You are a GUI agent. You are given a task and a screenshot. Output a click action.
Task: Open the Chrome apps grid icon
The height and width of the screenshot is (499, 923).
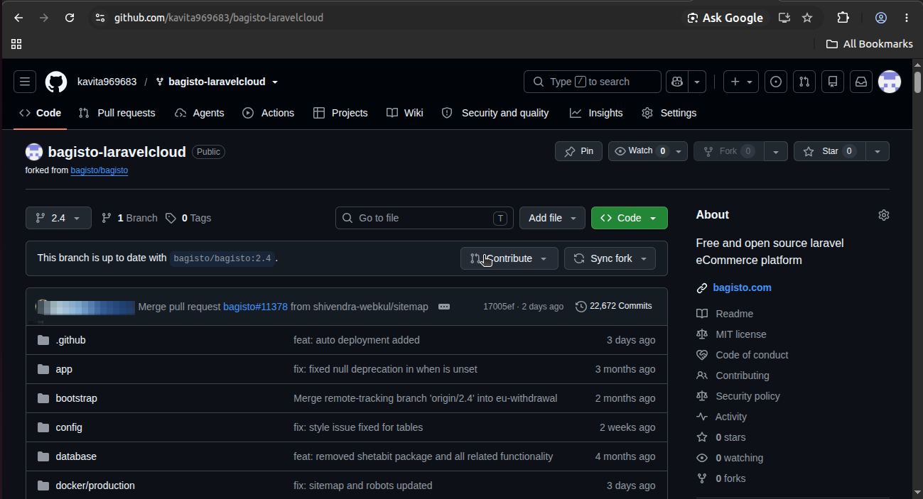point(16,44)
